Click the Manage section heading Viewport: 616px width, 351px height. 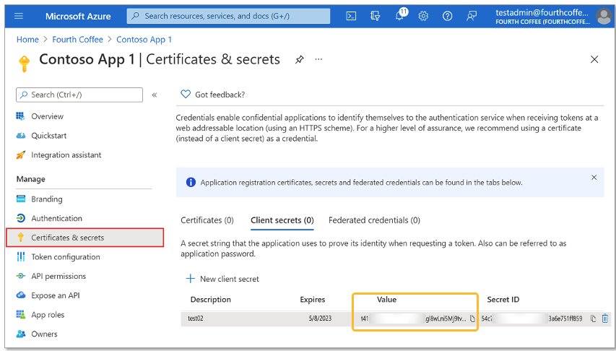(30, 179)
